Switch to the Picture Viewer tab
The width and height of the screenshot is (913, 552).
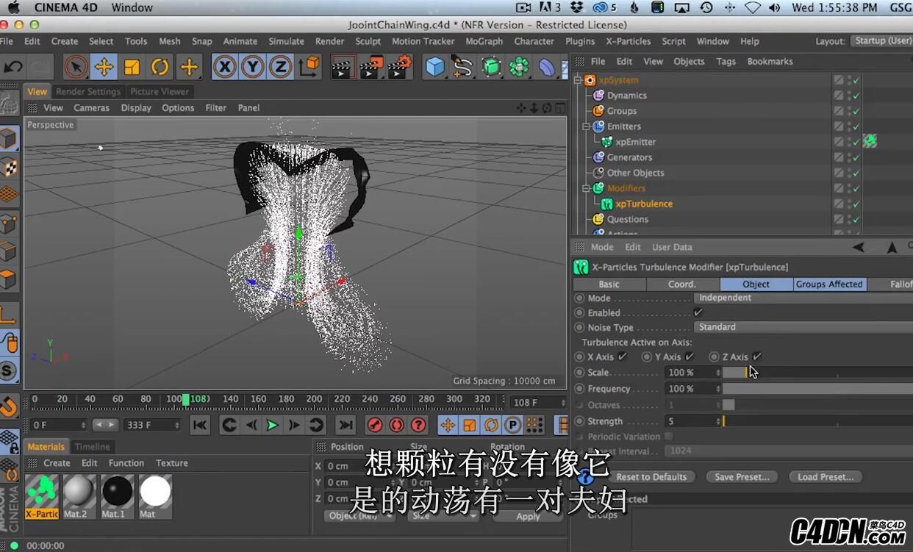160,92
